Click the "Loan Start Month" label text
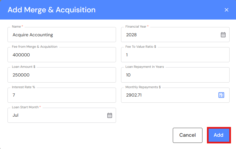236x149 pixels. pyautogui.click(x=25, y=107)
